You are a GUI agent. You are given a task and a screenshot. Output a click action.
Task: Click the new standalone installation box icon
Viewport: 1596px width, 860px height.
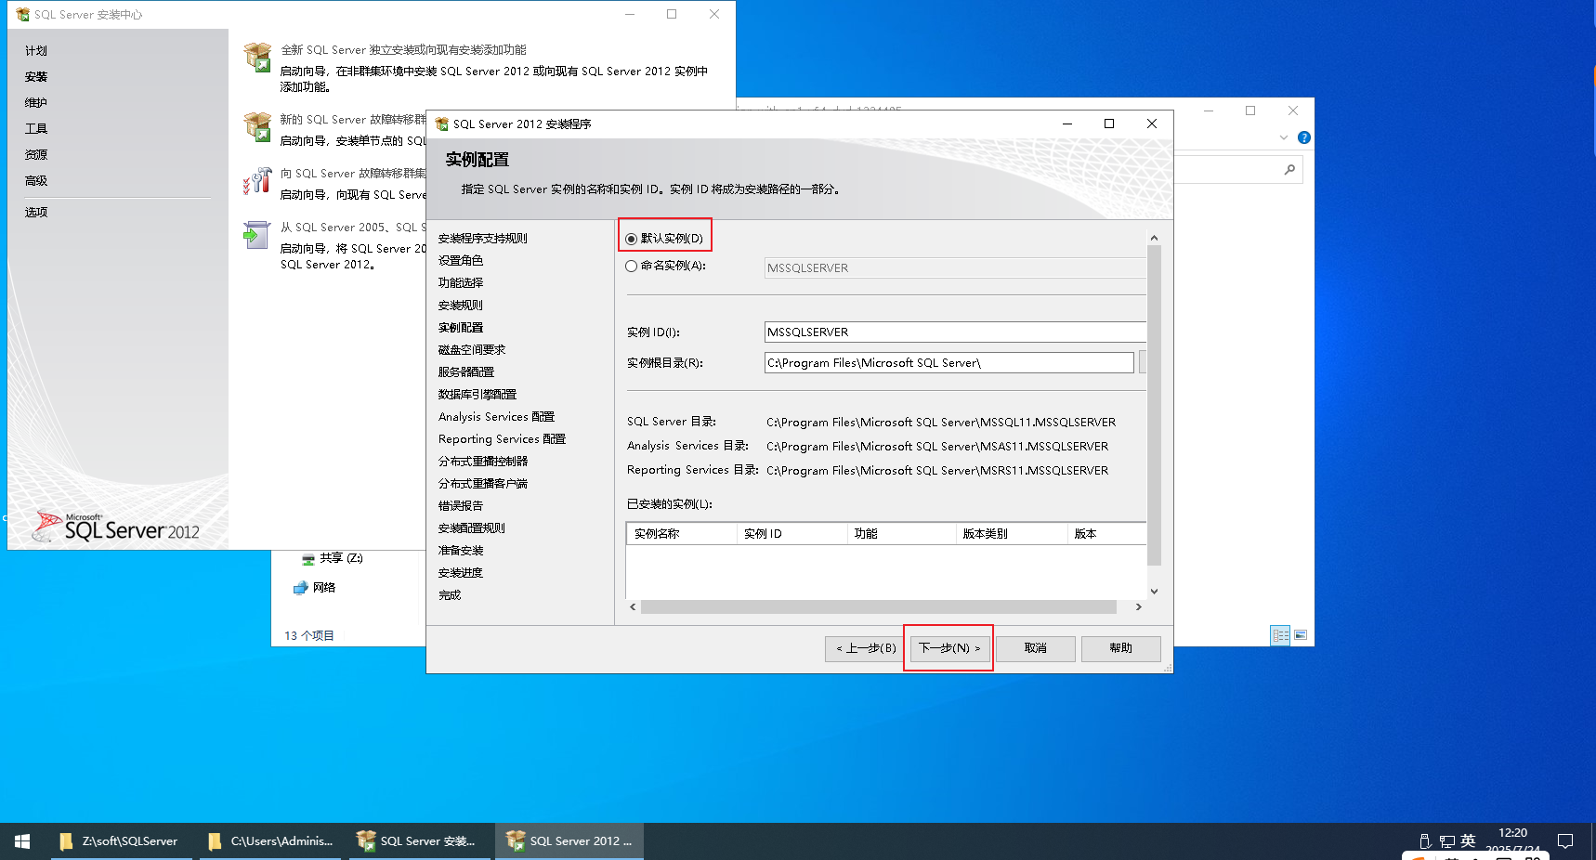tap(257, 57)
